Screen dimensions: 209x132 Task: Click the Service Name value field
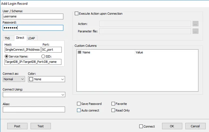33,62
